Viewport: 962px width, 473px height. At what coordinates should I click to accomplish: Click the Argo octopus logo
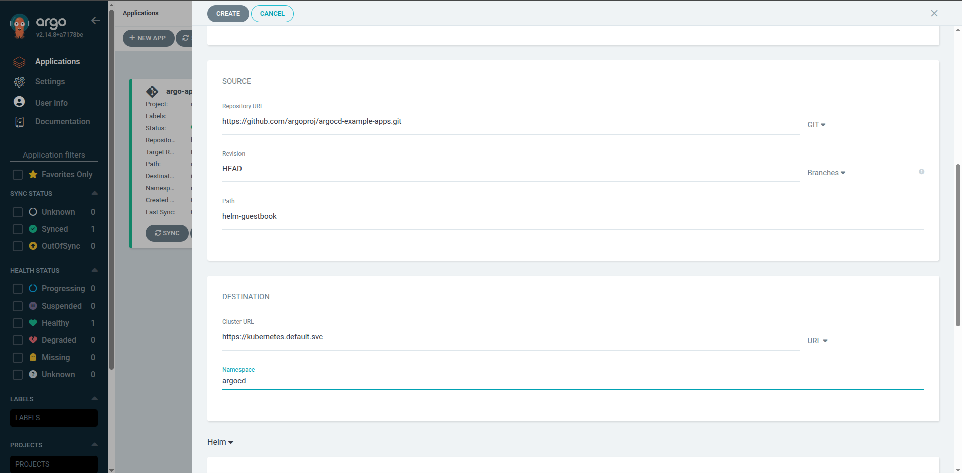pyautogui.click(x=20, y=26)
